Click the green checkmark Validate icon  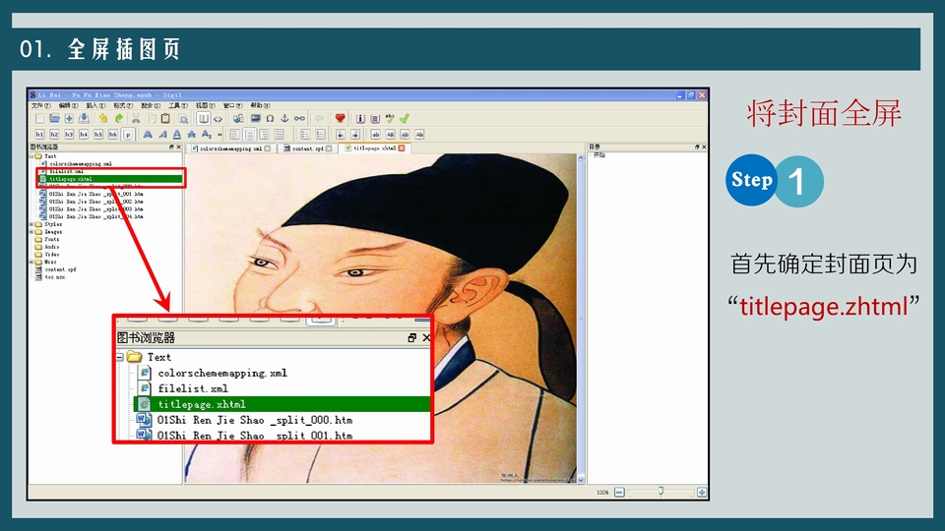[404, 118]
